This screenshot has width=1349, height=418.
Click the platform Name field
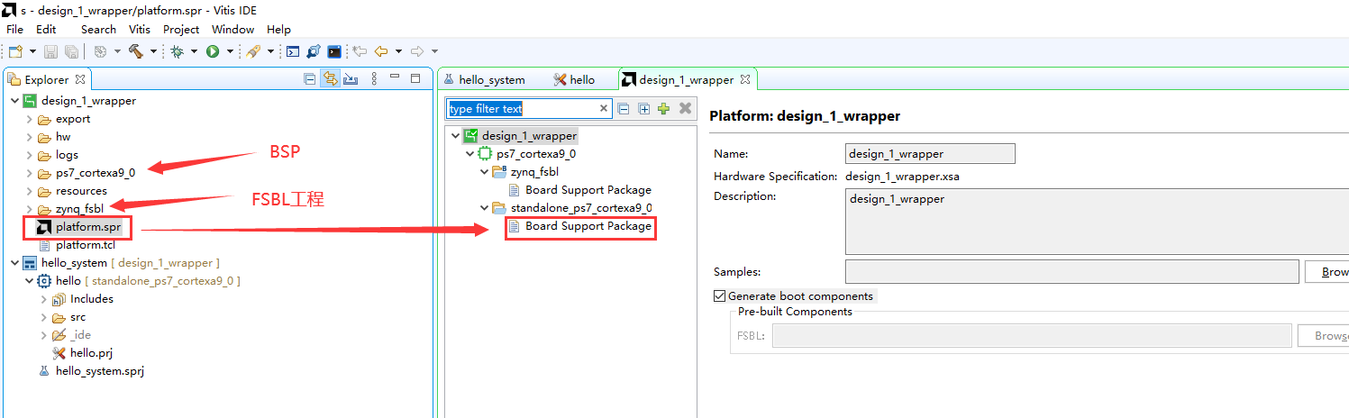[x=930, y=154]
